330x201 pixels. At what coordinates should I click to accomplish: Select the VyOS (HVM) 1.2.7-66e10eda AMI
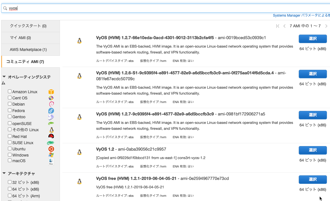(313, 39)
